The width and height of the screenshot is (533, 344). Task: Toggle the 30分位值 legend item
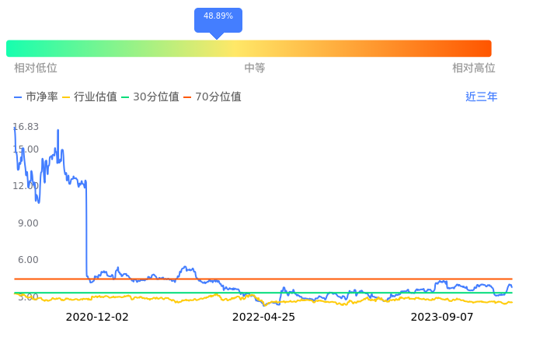(x=150, y=97)
